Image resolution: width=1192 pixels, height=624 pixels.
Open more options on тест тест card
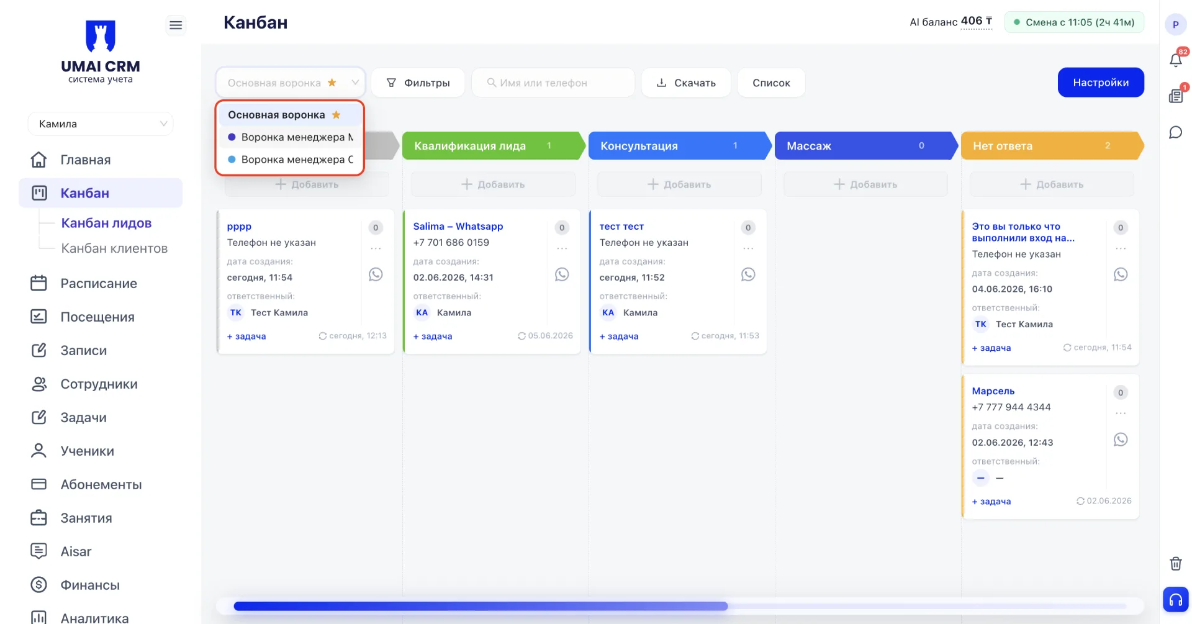(748, 248)
